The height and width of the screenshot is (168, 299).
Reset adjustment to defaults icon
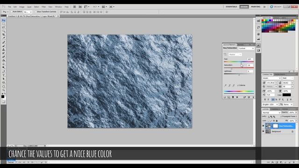click(x=249, y=98)
